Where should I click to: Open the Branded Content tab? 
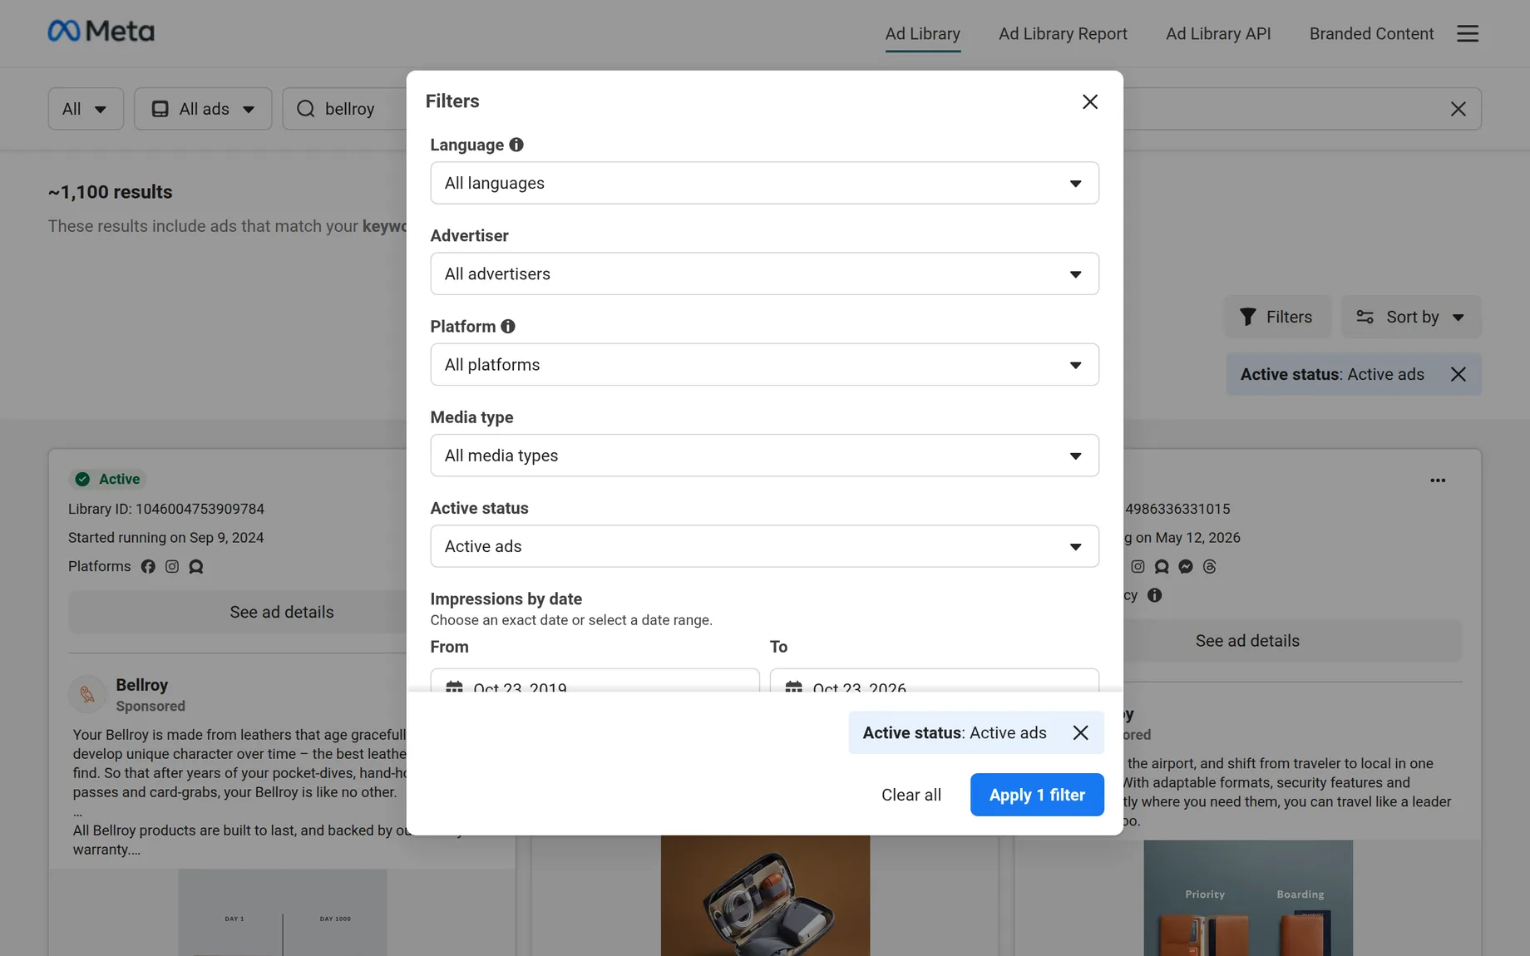[x=1371, y=34]
